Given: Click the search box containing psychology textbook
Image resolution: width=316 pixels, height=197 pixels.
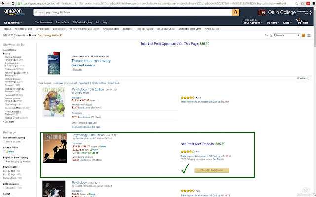Looking at the screenshot, I should pos(138,12).
